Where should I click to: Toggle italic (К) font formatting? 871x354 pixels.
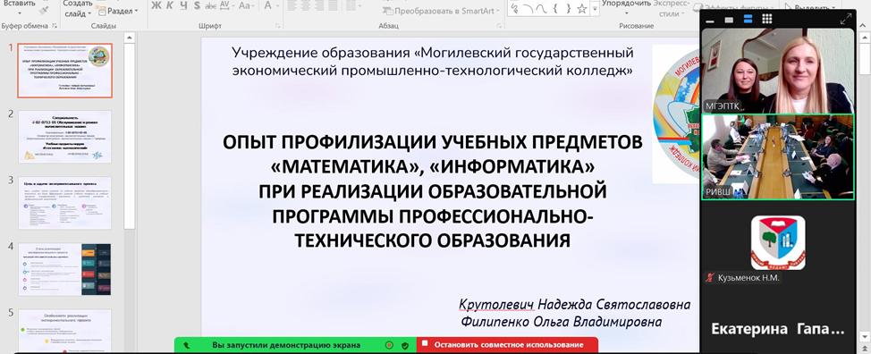click(169, 6)
